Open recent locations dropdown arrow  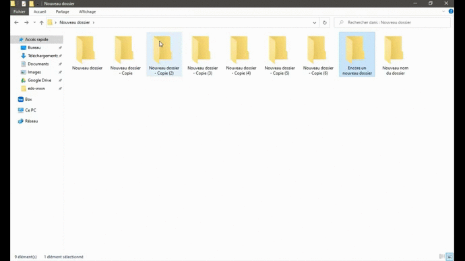pyautogui.click(x=34, y=22)
